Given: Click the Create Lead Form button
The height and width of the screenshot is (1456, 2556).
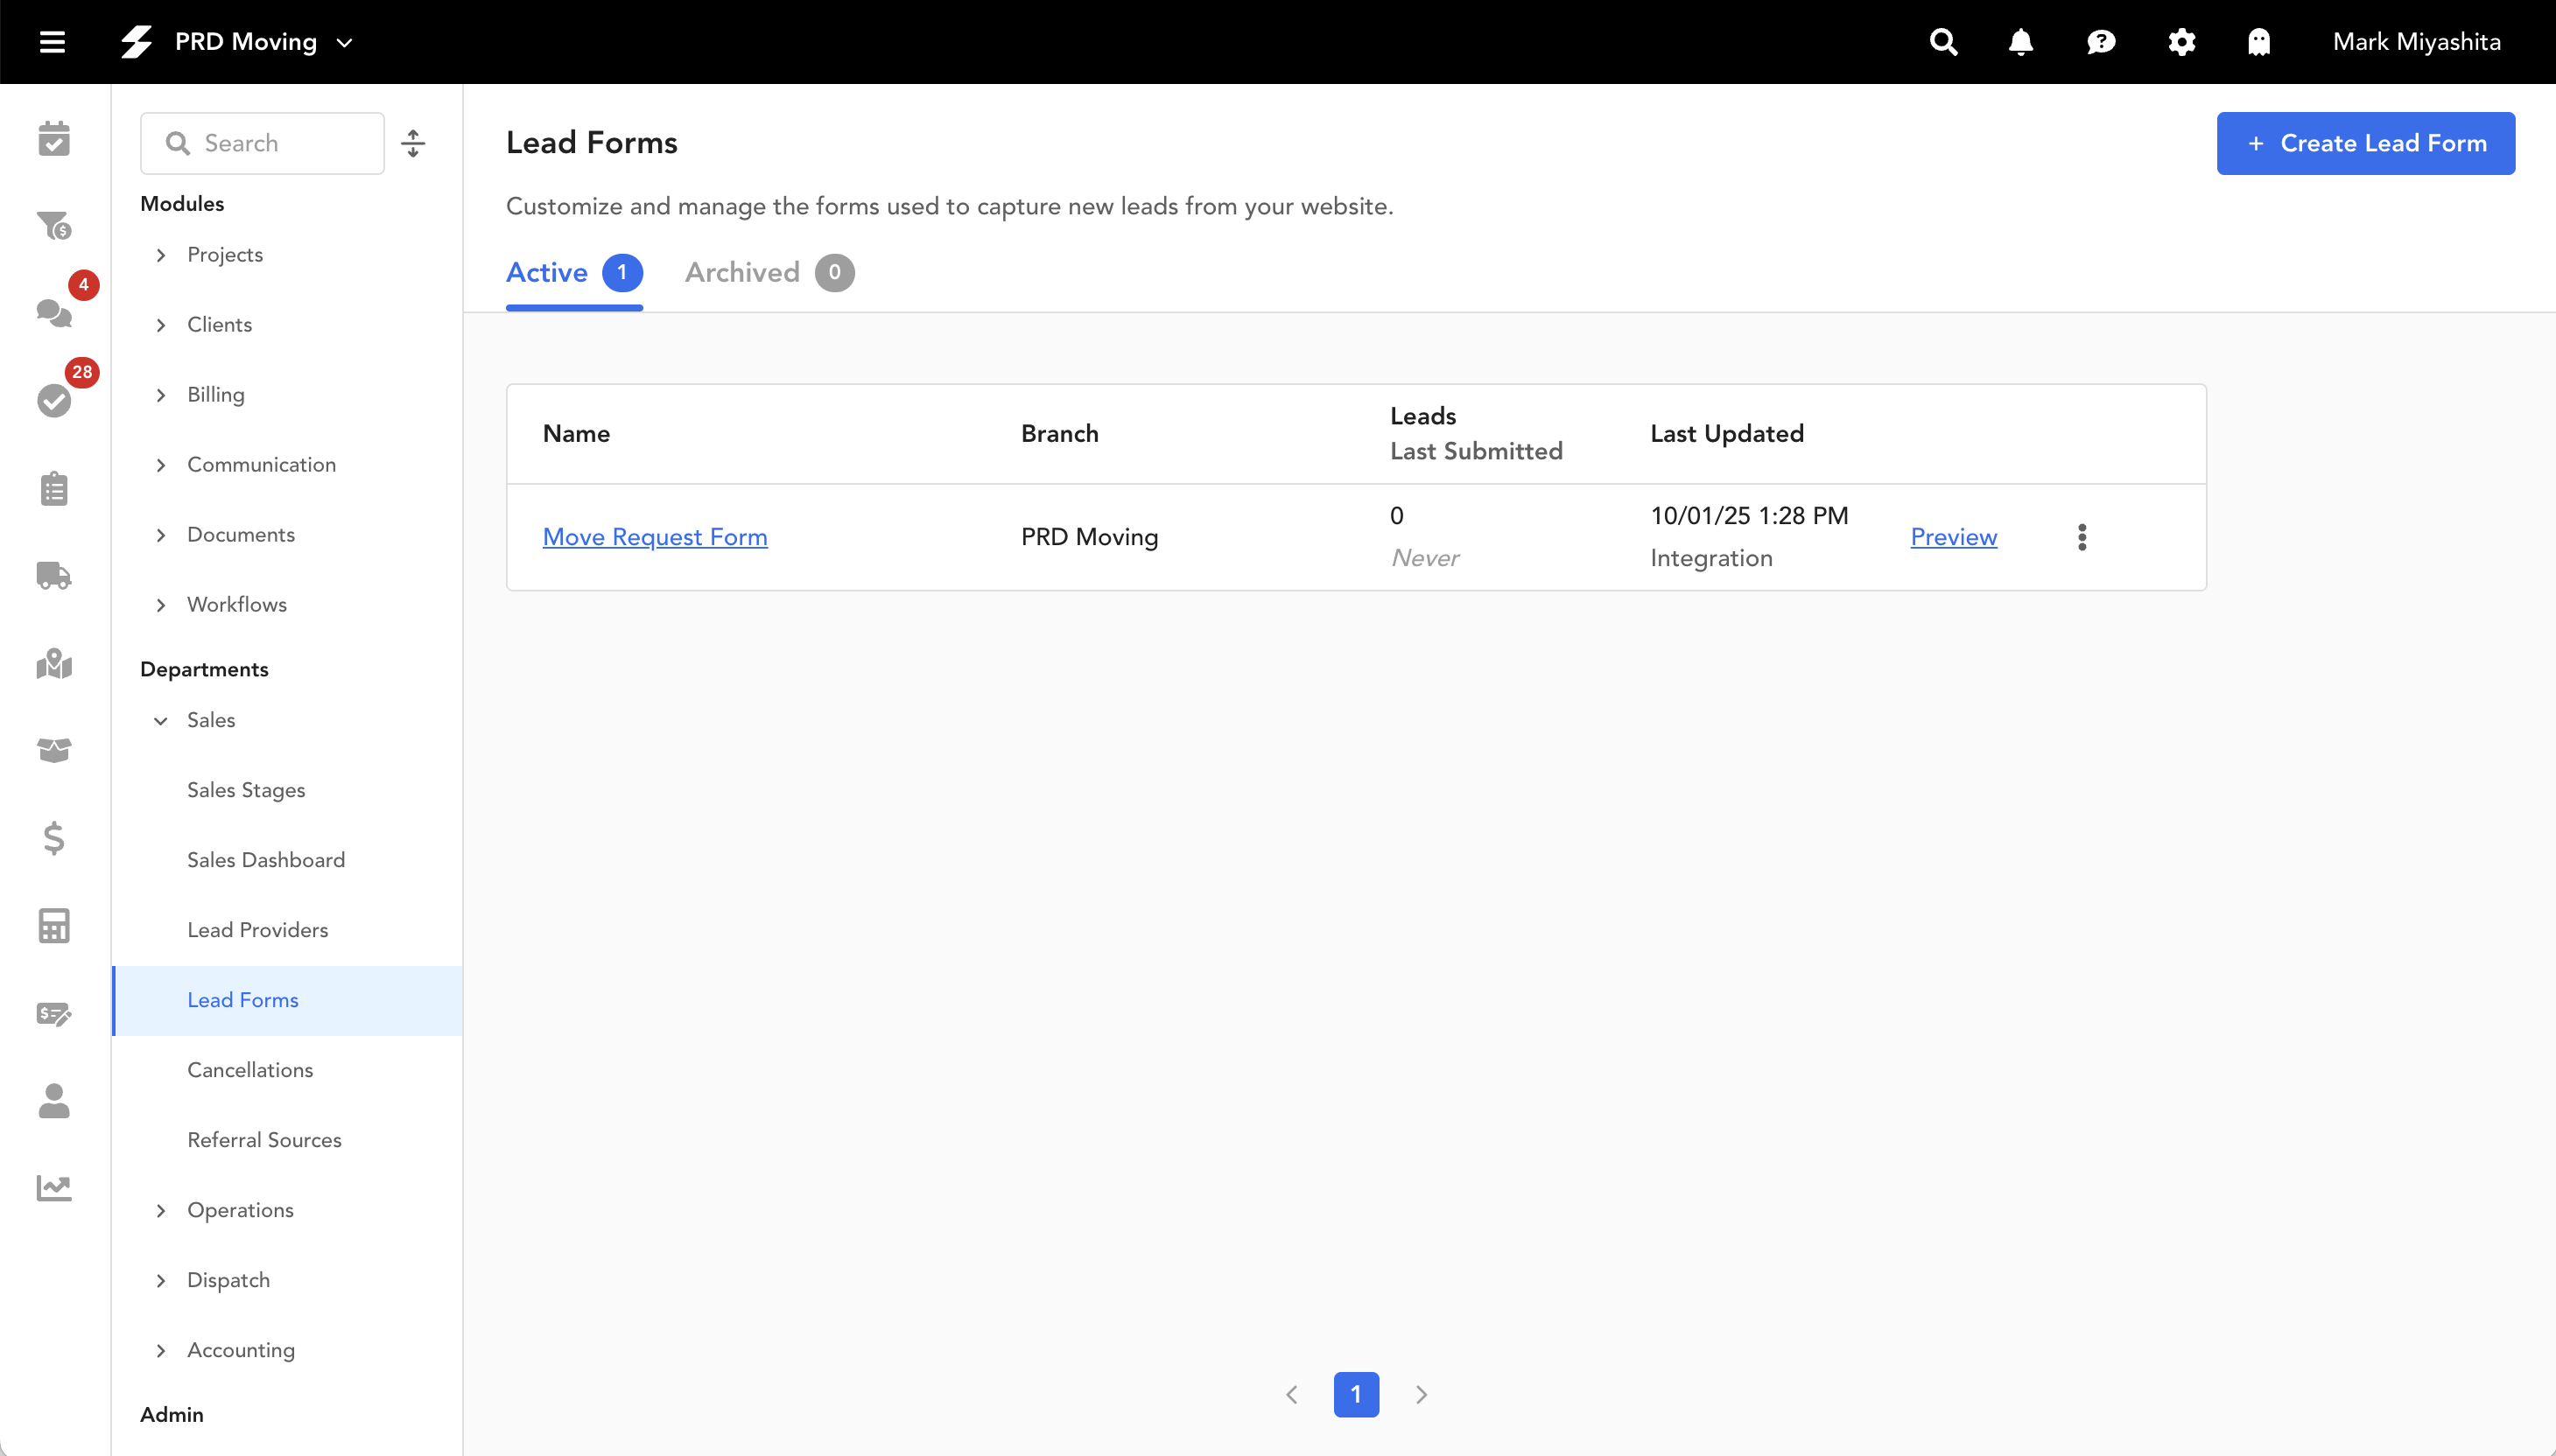Looking at the screenshot, I should pyautogui.click(x=2365, y=143).
